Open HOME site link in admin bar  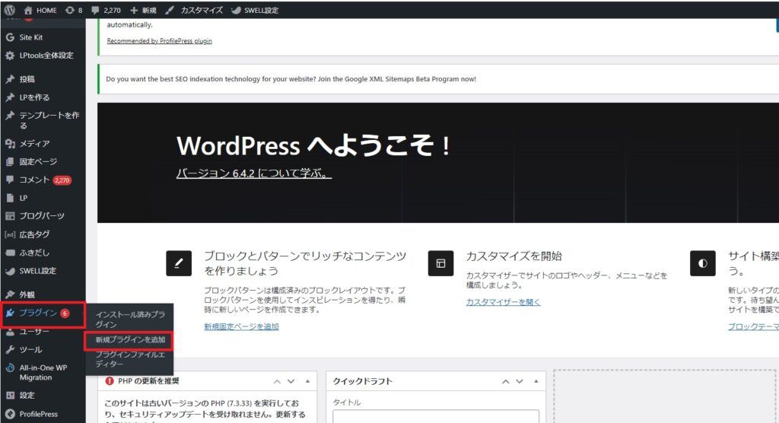[x=40, y=10]
